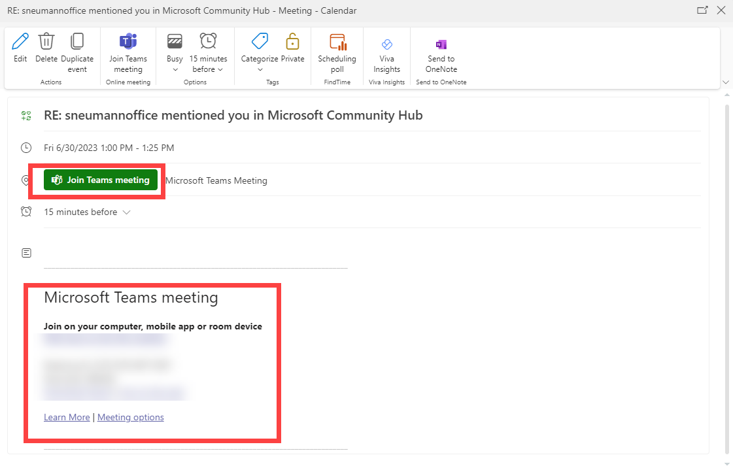Image resolution: width=733 pixels, height=468 pixels.
Task: Click the clock icon beside the date
Action: point(26,148)
